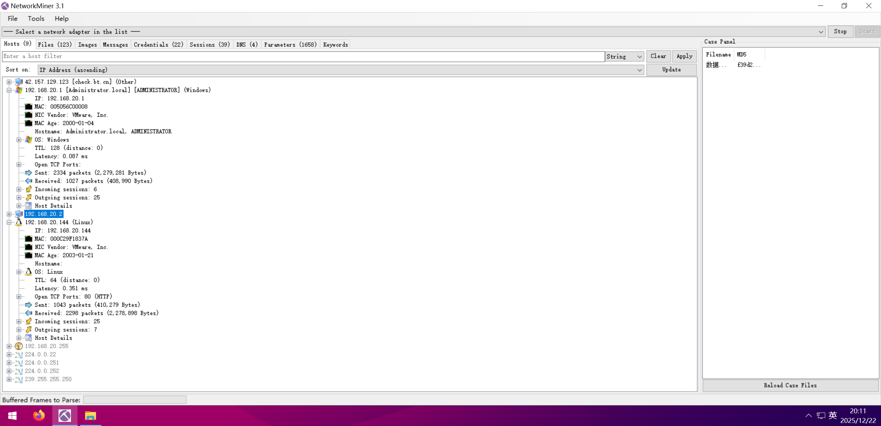Image resolution: width=881 pixels, height=426 pixels.
Task: Expand Open TCP Ports: 80 (HTTP) node
Action: (x=19, y=297)
